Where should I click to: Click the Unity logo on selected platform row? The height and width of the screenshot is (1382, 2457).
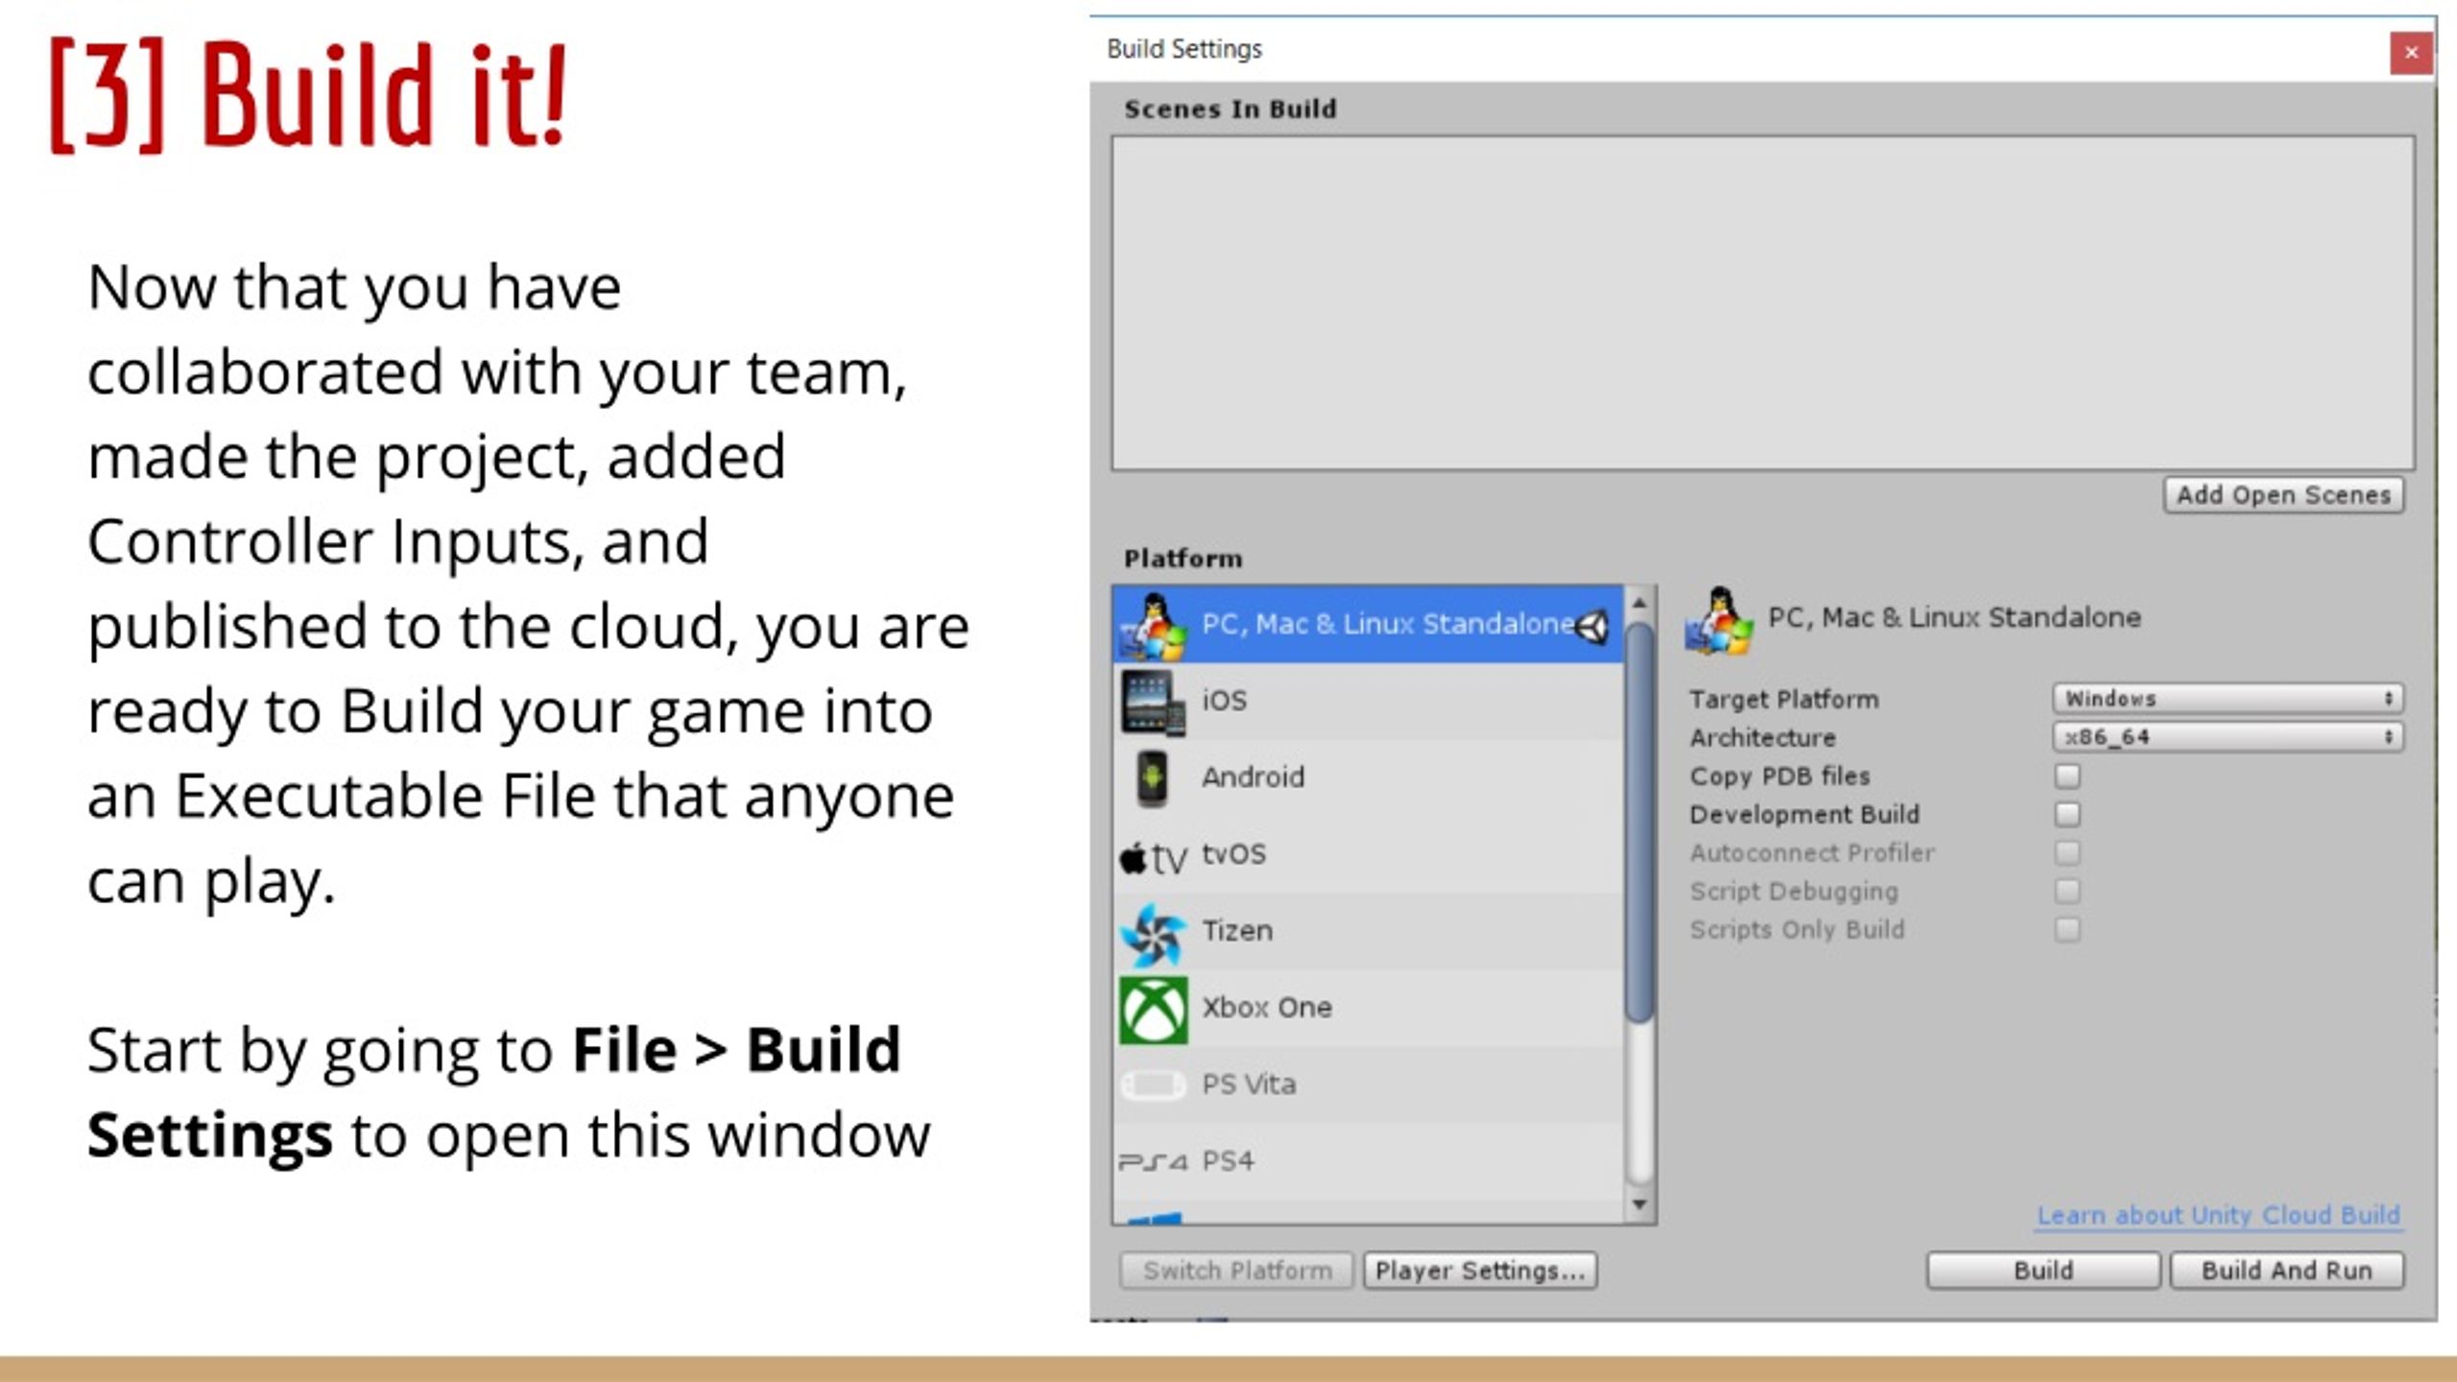[1593, 627]
